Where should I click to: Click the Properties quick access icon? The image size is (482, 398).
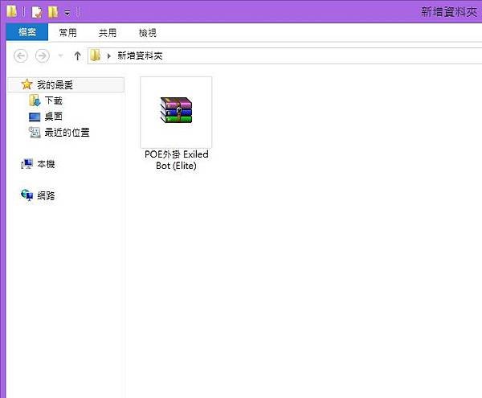(x=37, y=12)
